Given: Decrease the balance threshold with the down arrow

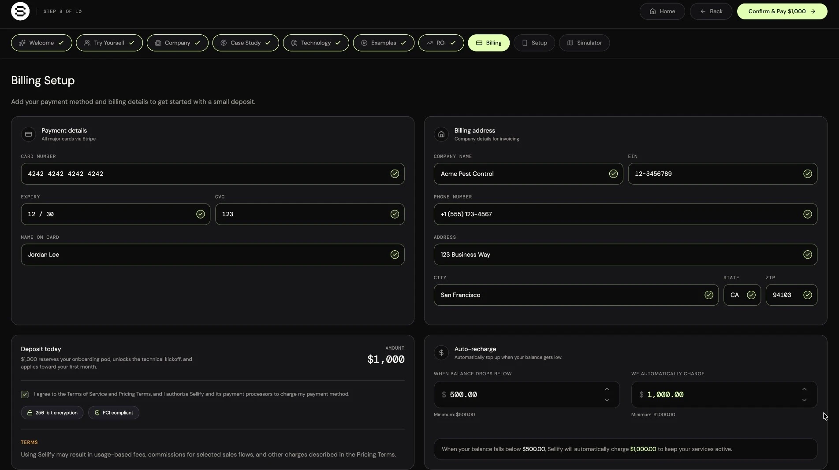Looking at the screenshot, I should tap(607, 400).
